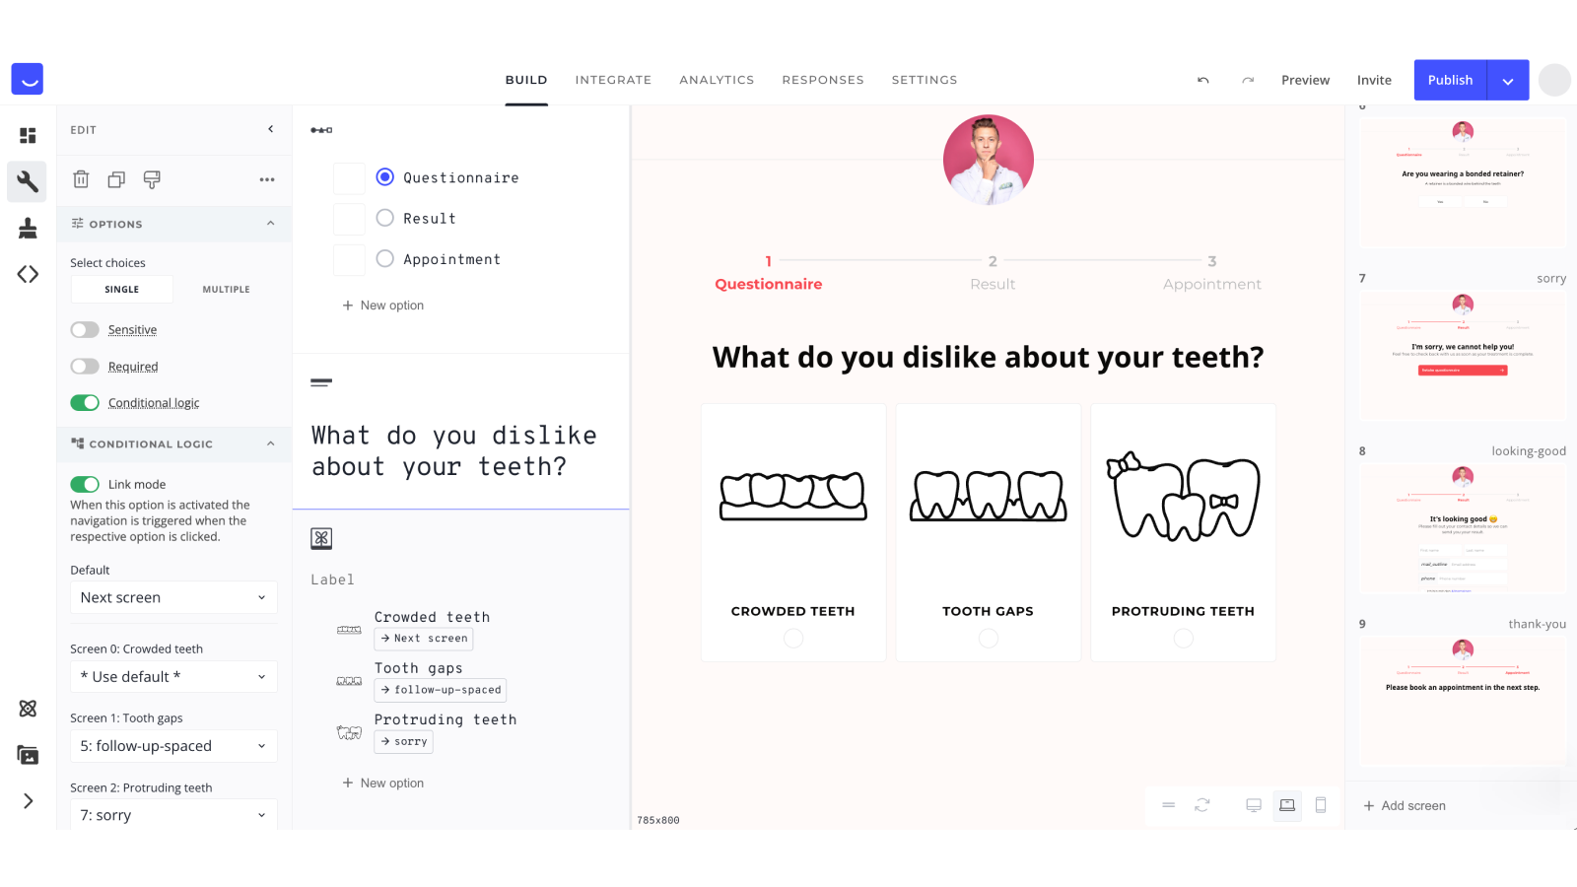Click the redo arrow in top bar
Image resolution: width=1577 pixels, height=887 pixels.
coord(1248,80)
